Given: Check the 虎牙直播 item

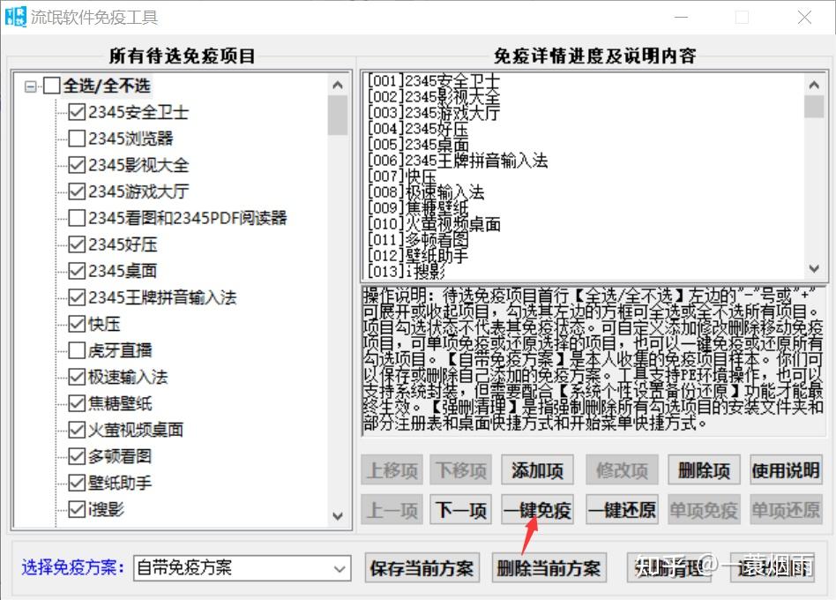Looking at the screenshot, I should pos(77,350).
